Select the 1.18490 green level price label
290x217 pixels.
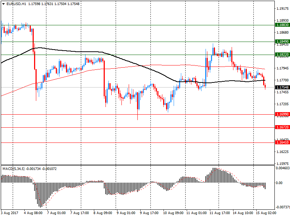pos(282,42)
